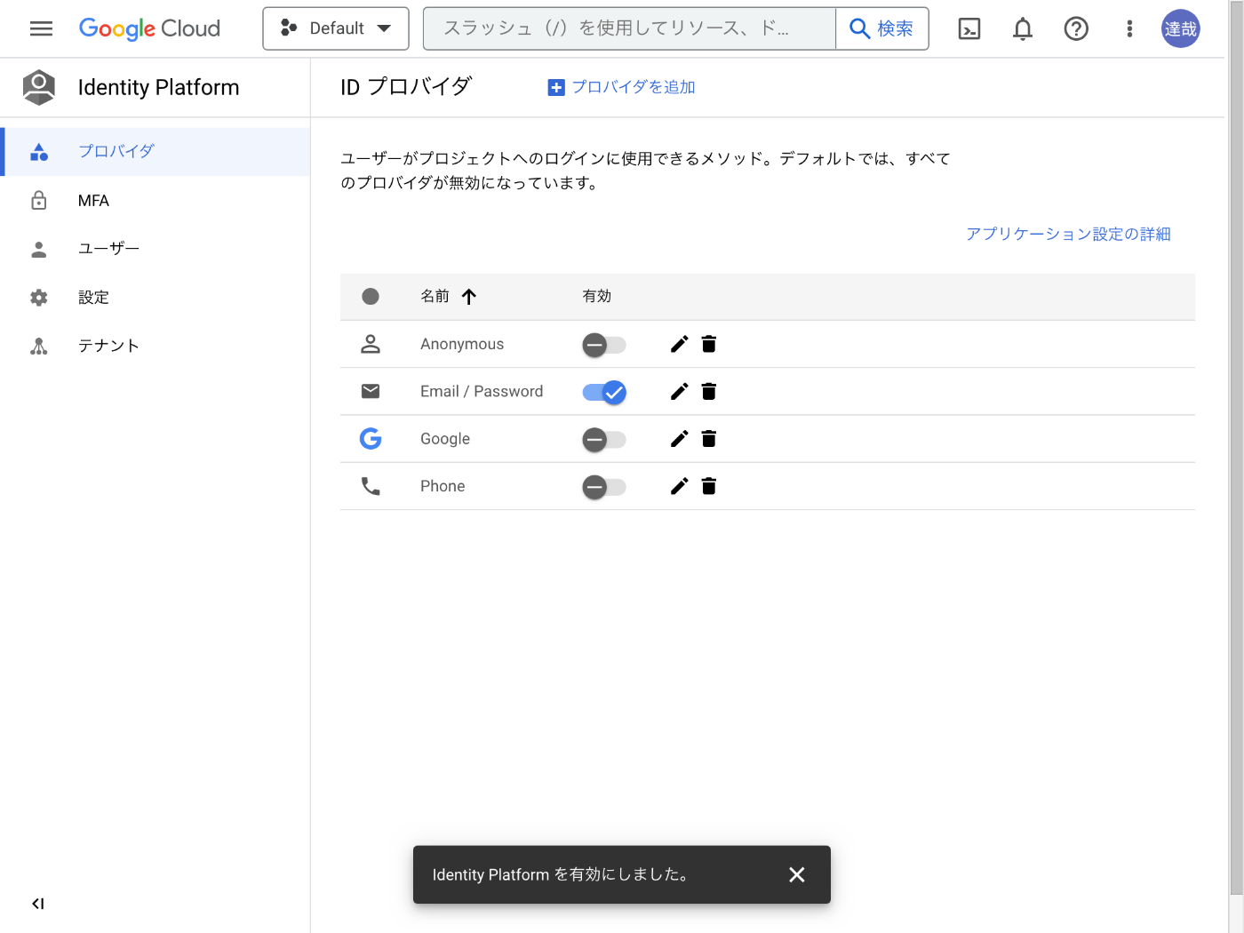This screenshot has width=1244, height=933.
Task: Open MFA in the sidebar
Action: click(155, 201)
